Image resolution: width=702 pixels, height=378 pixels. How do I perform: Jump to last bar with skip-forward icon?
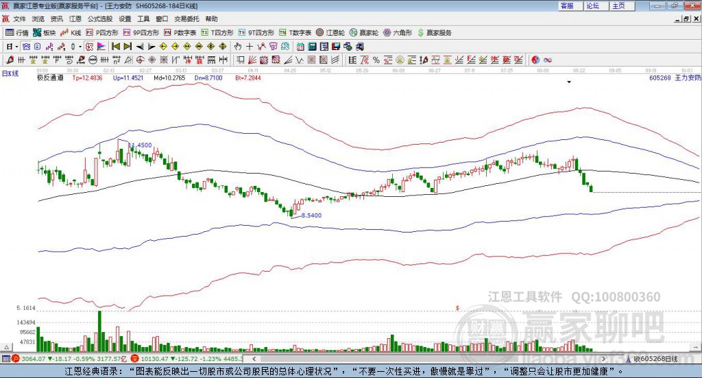(128, 47)
